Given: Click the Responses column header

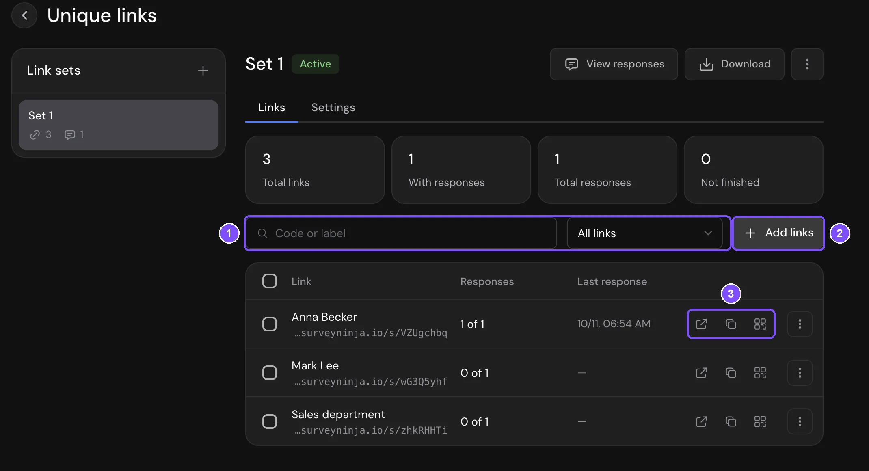Looking at the screenshot, I should click(487, 281).
